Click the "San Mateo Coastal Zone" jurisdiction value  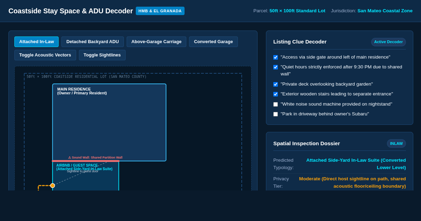[385, 11]
